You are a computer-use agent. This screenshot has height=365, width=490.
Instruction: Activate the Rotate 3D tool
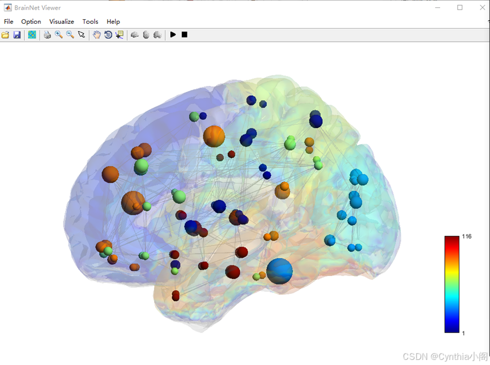[x=108, y=35]
